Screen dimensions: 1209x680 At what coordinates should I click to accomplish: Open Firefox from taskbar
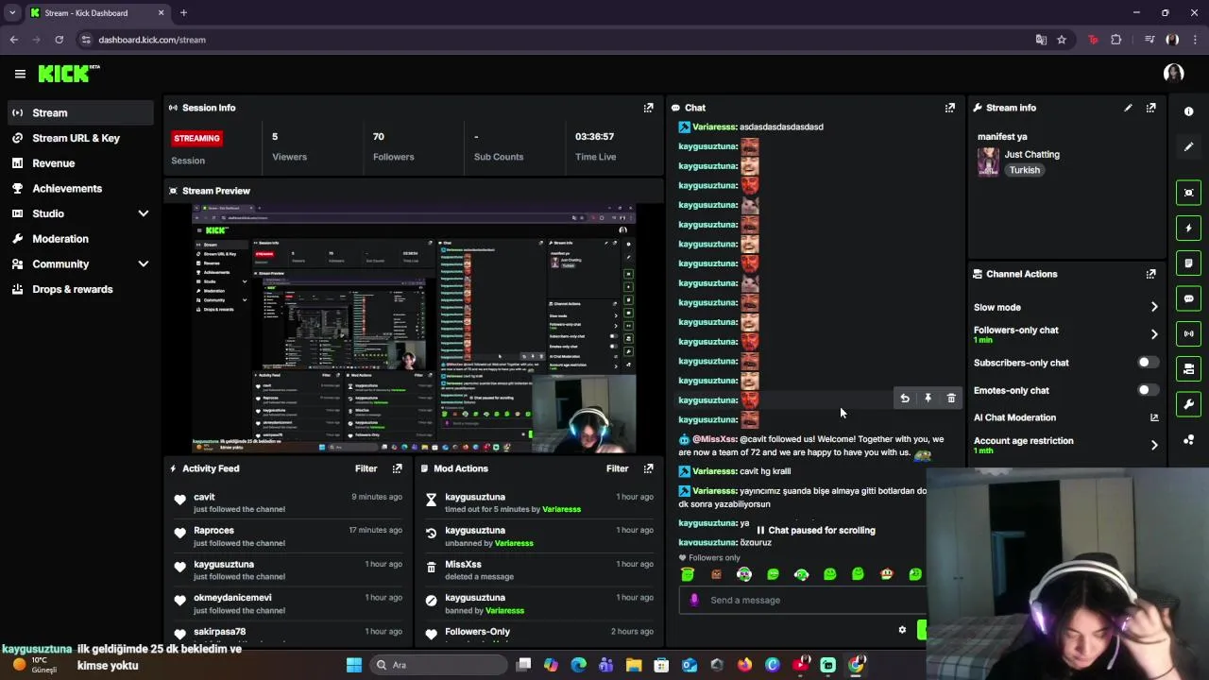tap(744, 665)
